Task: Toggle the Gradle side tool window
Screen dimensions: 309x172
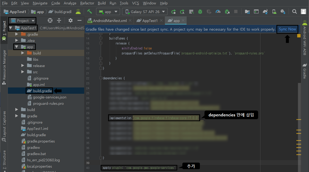Action: tap(305, 71)
